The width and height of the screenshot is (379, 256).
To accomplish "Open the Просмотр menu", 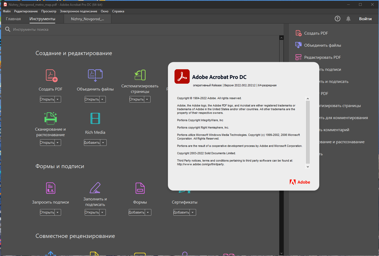I will point(49,11).
